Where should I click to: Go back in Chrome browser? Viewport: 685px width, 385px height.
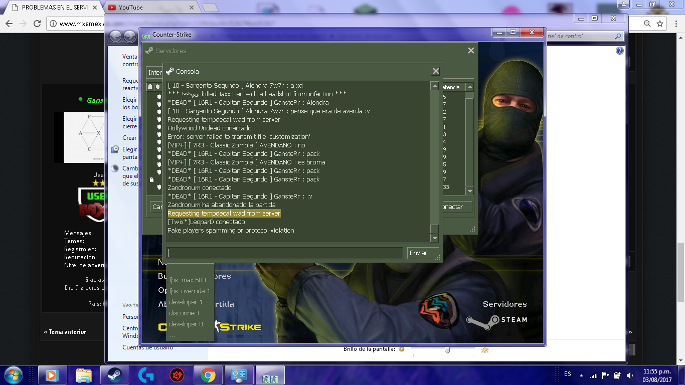(9, 24)
